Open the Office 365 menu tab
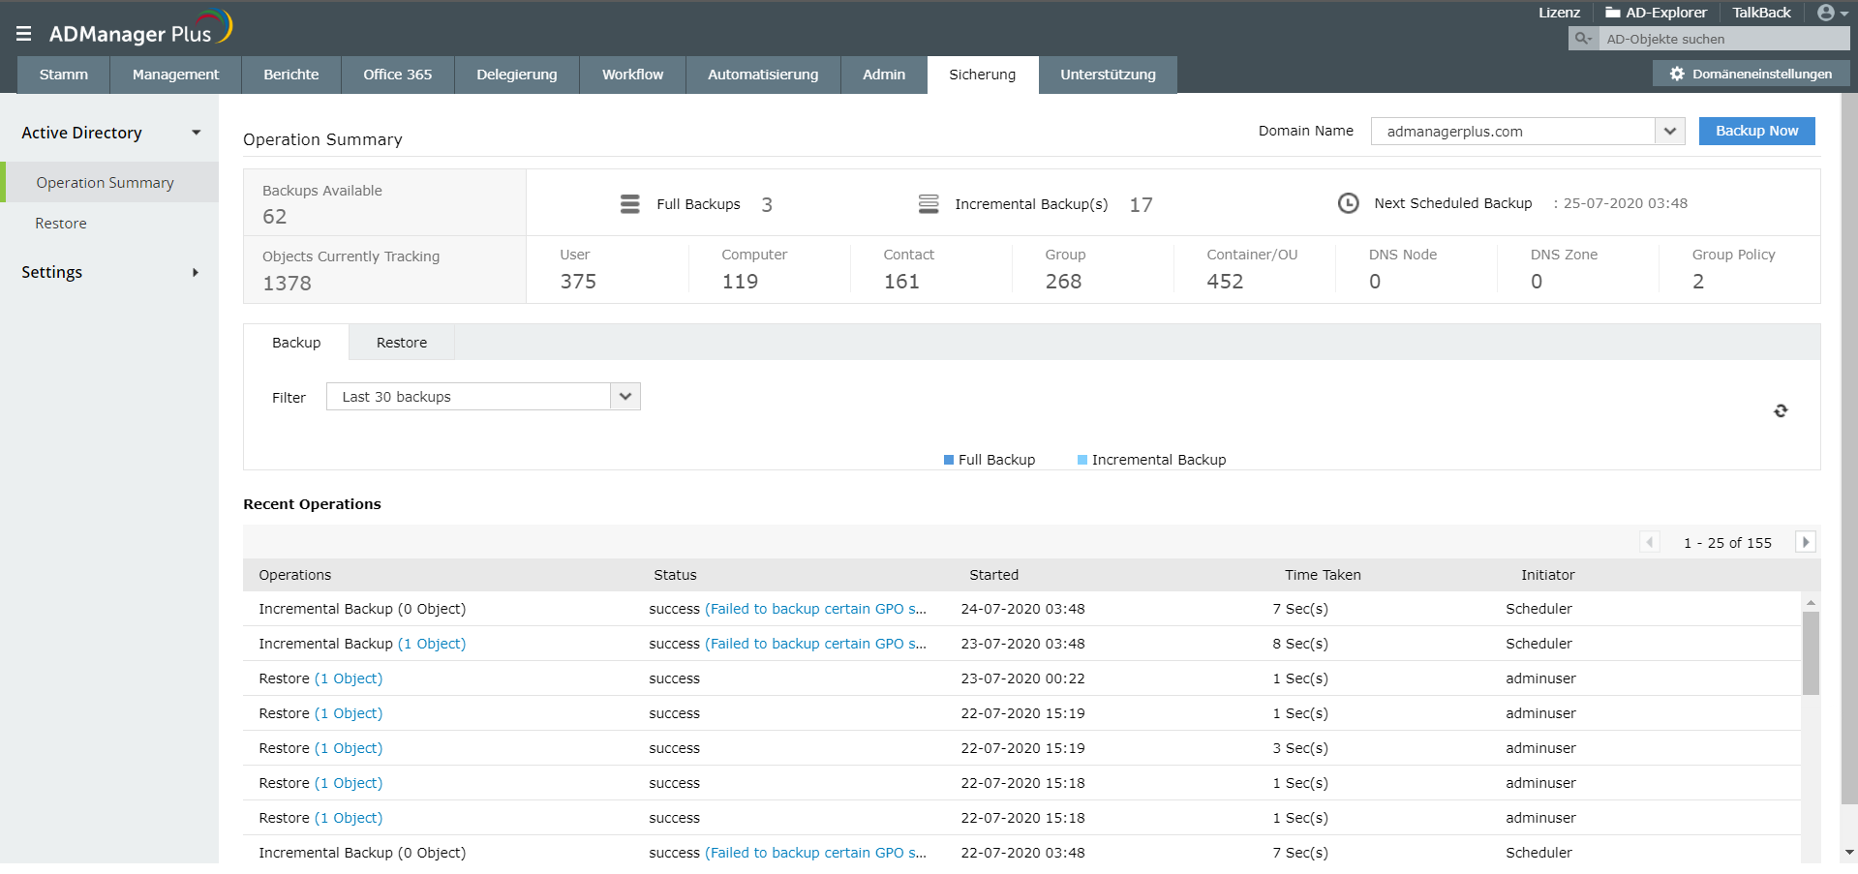This screenshot has height=874, width=1858. point(397,75)
